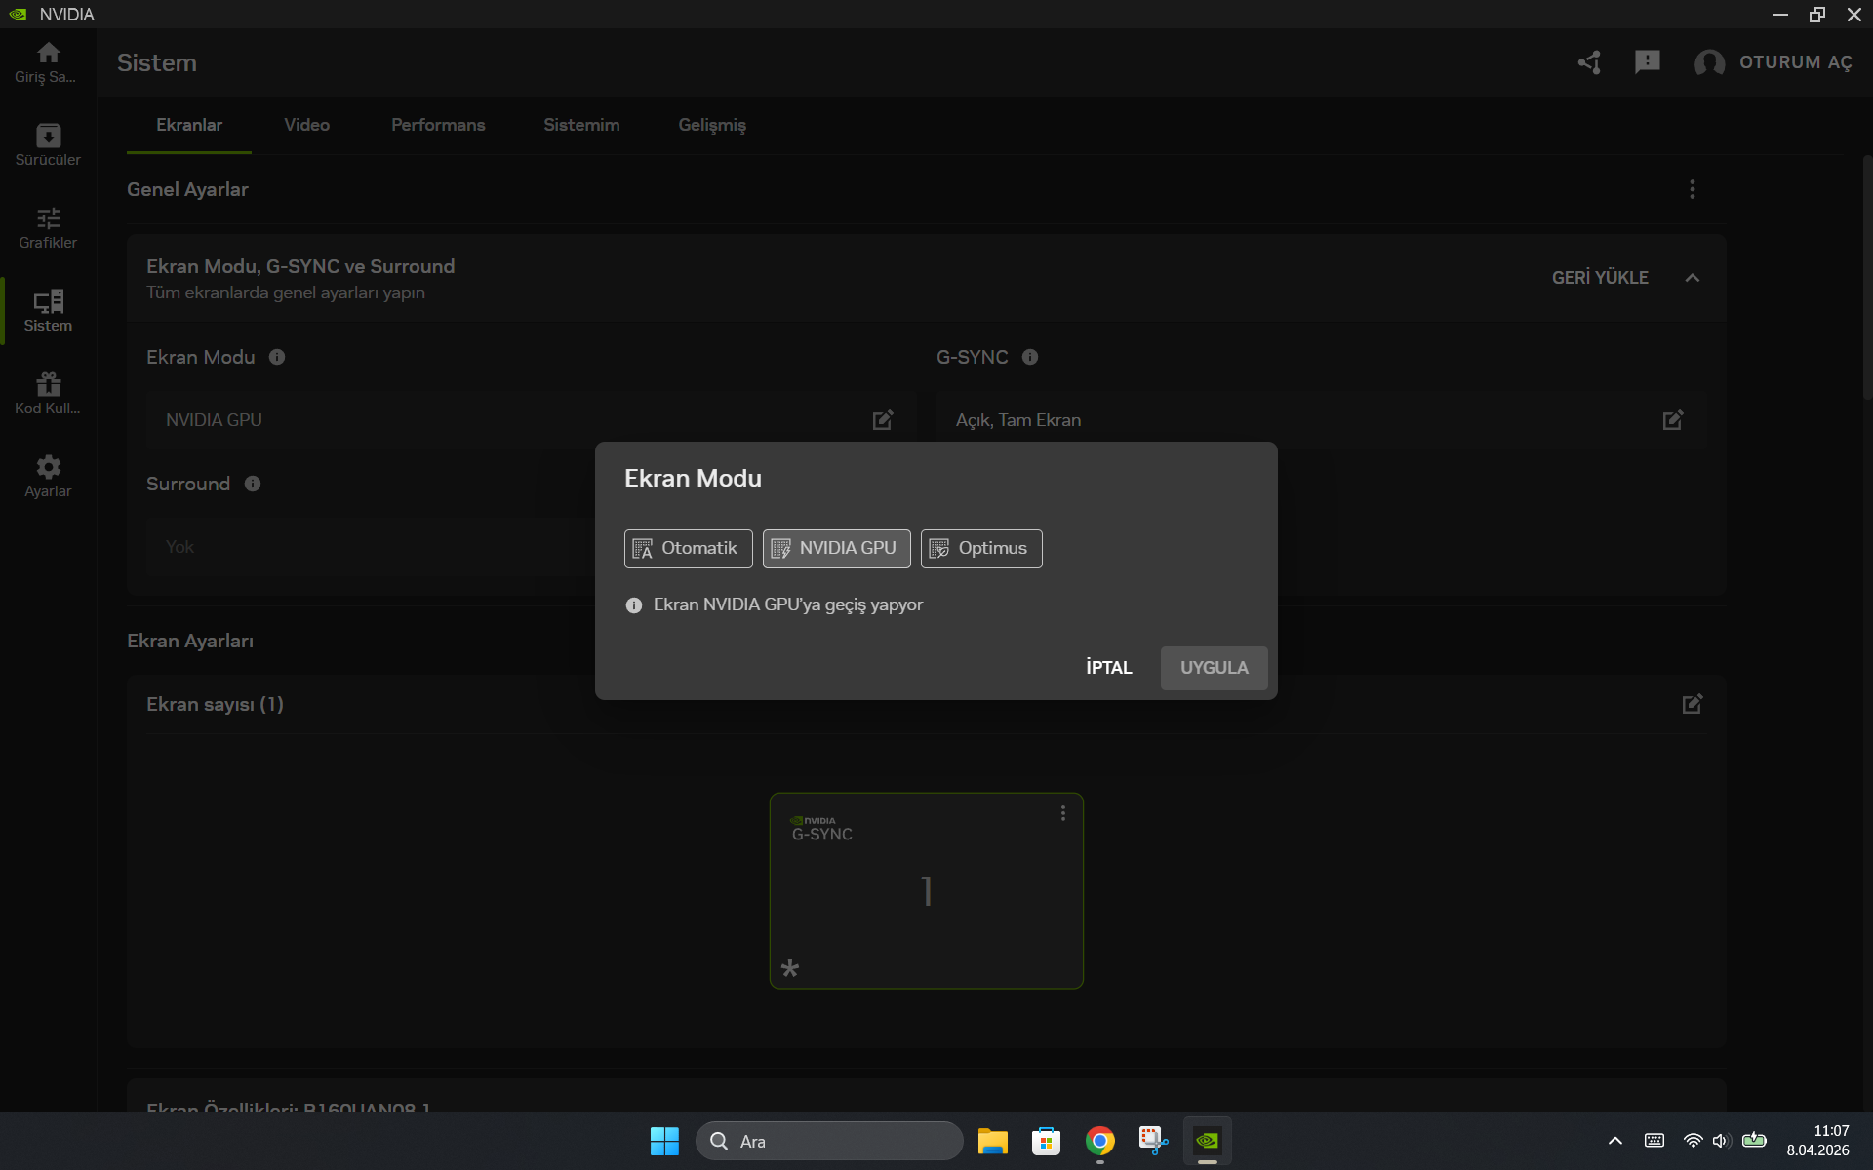
Task: Open the Sürücüler drivers section
Action: point(48,144)
